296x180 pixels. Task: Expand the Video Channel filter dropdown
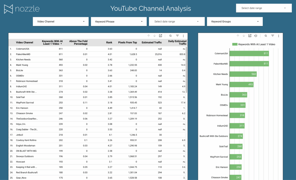[60, 21]
